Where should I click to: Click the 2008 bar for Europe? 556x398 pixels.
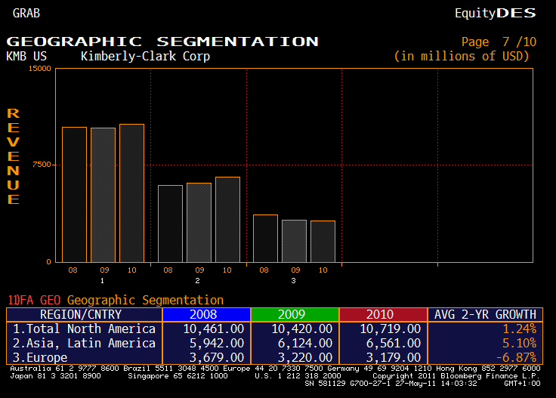265,238
